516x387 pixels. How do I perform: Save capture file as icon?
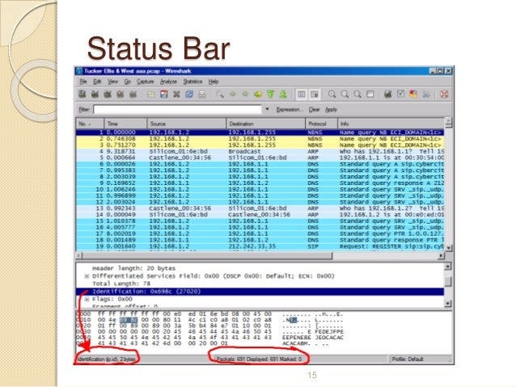(164, 95)
